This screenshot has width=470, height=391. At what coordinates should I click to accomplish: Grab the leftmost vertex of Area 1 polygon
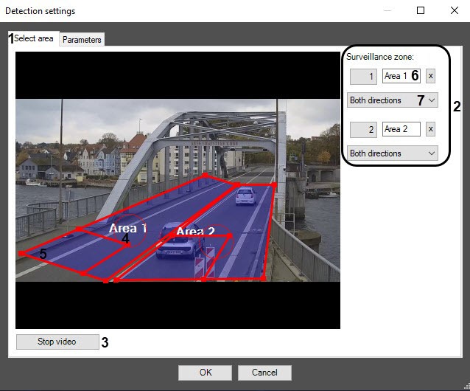point(22,253)
